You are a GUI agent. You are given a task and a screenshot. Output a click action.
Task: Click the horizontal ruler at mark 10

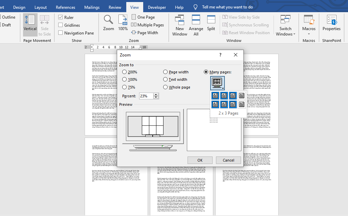tap(121, 47)
